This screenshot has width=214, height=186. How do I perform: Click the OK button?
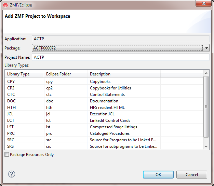point(158,174)
